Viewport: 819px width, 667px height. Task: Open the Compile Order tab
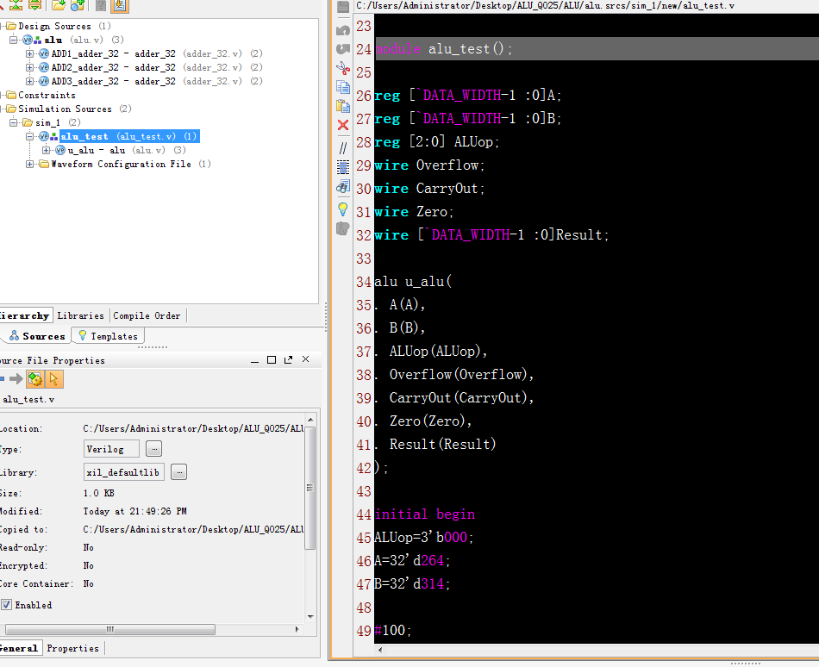pos(147,315)
